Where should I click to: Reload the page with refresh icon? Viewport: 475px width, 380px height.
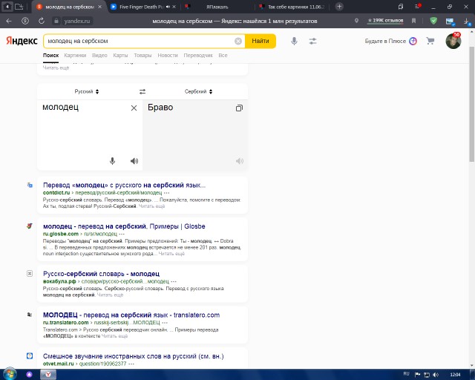42,21
